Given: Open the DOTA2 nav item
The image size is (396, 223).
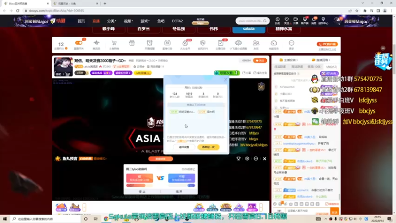Looking at the screenshot, I should point(177,21).
